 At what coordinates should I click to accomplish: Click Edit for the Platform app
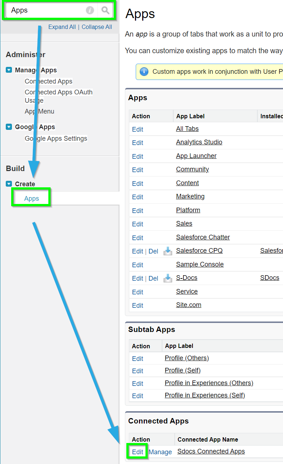(x=138, y=210)
